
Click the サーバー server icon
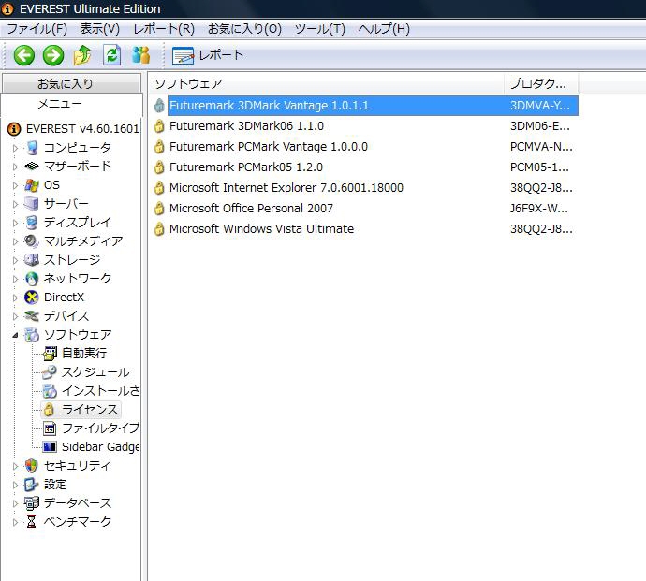point(32,203)
